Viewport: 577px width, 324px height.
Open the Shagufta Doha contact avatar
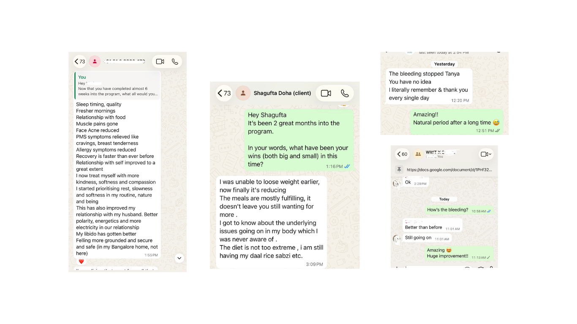243,93
